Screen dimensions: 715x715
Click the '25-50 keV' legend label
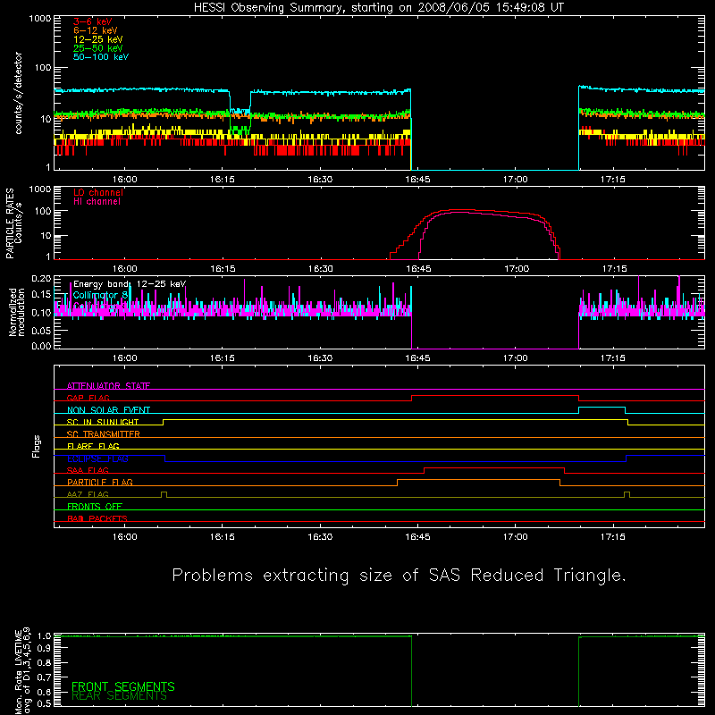click(x=98, y=48)
